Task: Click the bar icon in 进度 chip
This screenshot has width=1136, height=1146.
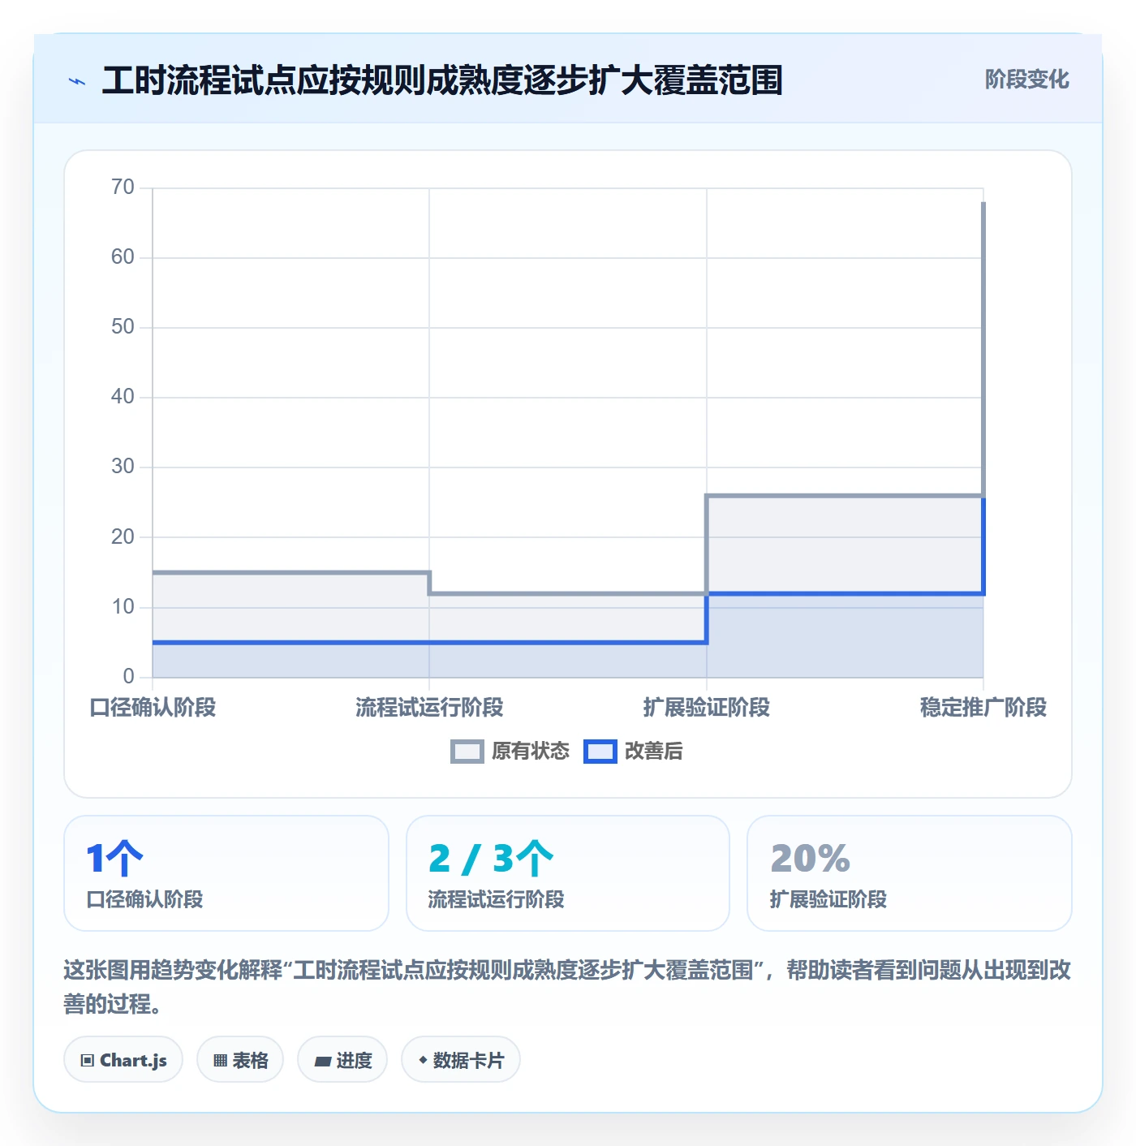Action: tap(323, 1061)
